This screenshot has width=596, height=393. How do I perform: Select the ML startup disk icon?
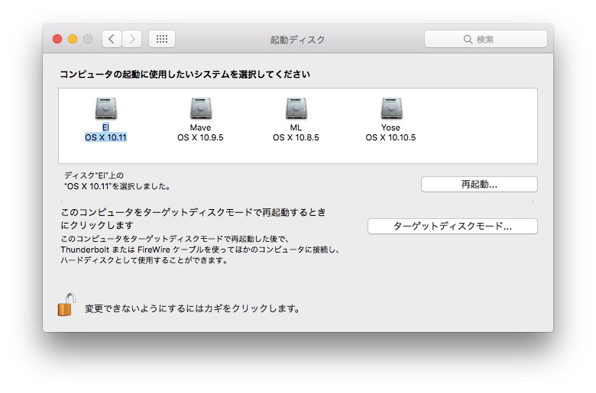point(296,108)
